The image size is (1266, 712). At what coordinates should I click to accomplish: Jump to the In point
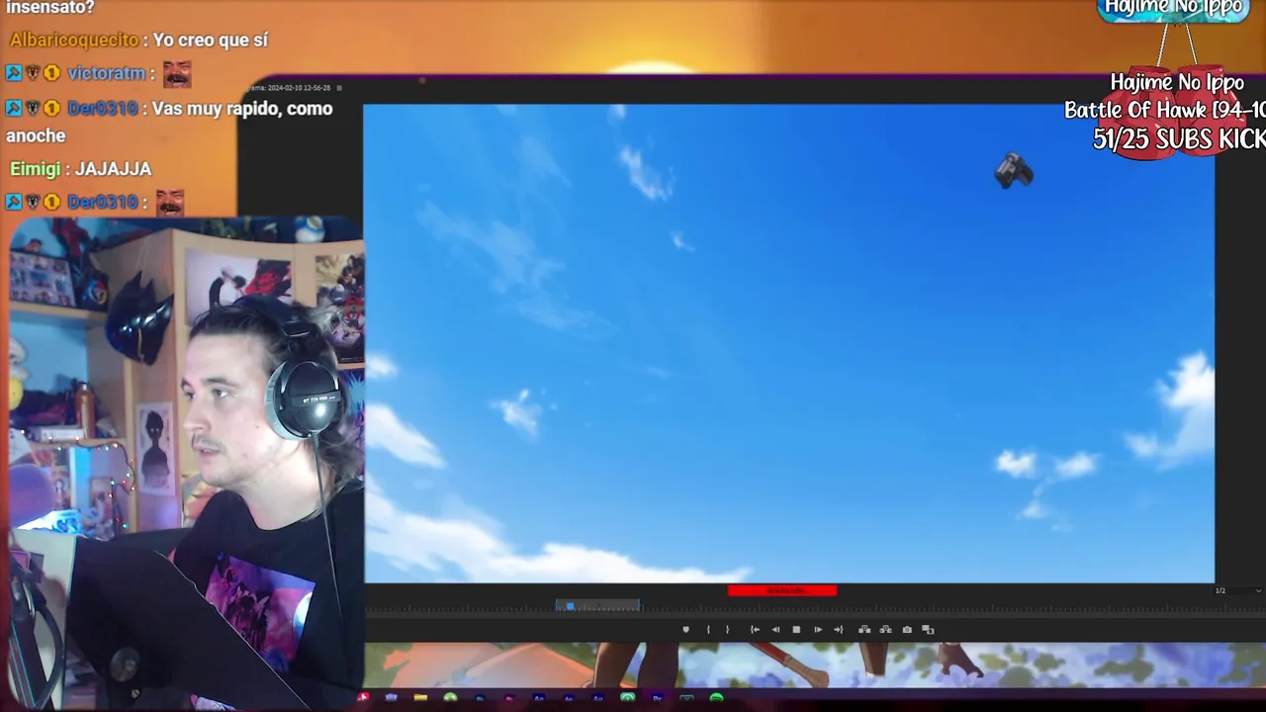tap(755, 630)
